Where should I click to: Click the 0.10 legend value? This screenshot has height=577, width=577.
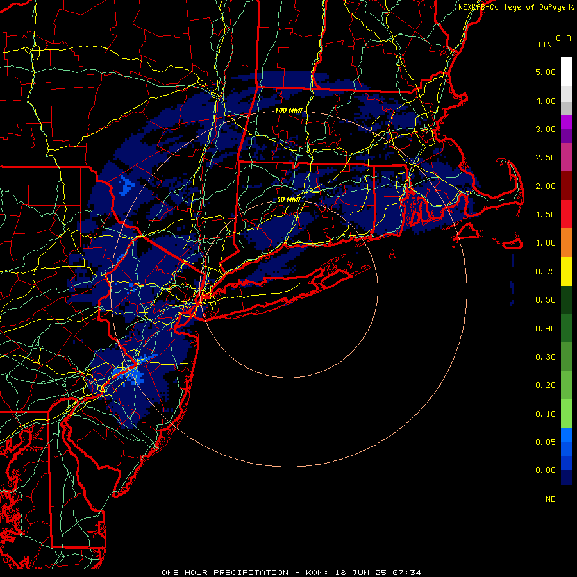546,414
